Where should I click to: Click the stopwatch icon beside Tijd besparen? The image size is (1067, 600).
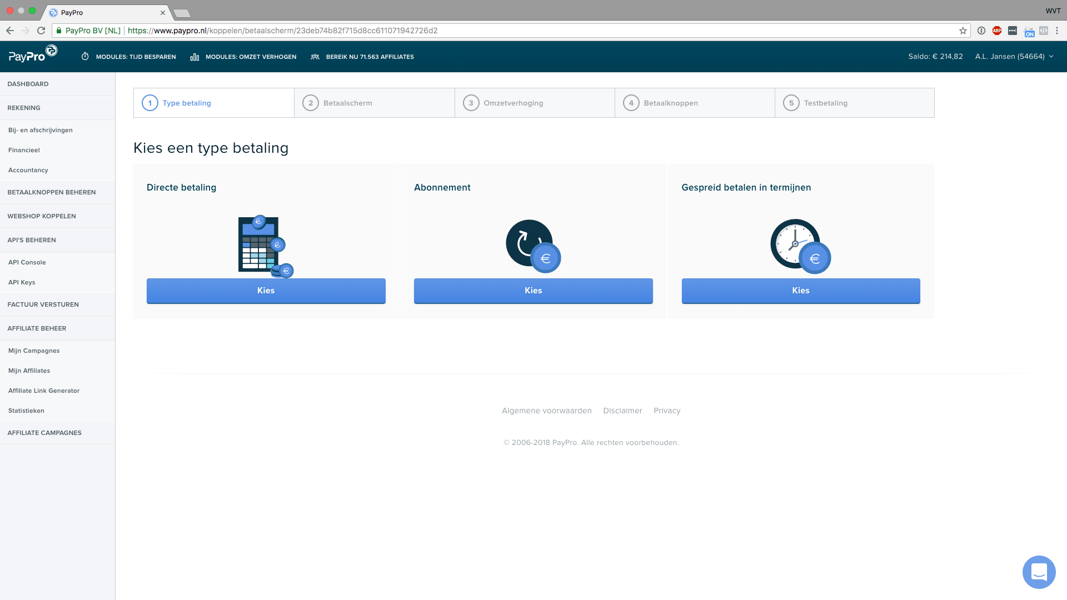85,57
